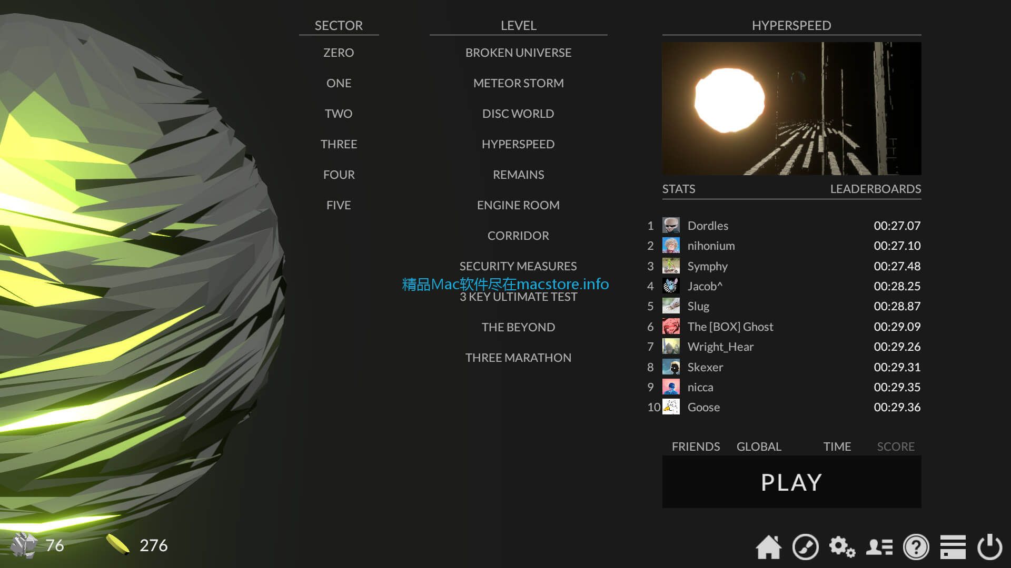Screen dimensions: 1011x568
Task: Click the menu/list icon
Action: click(953, 547)
